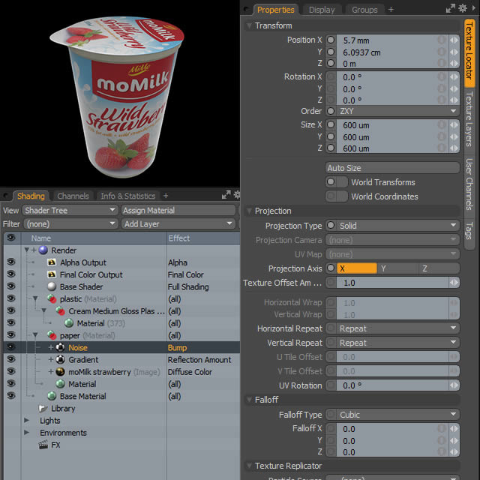Screen dimensions: 480x480
Task: Hide moMilk strawberry image layer
Action: click(x=11, y=372)
